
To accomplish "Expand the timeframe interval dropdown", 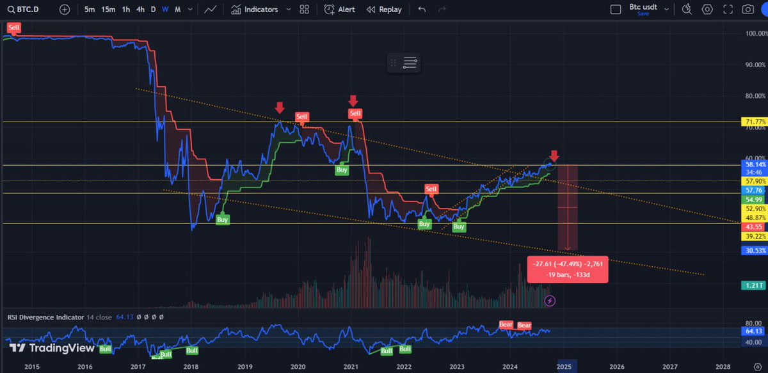I will coord(190,10).
